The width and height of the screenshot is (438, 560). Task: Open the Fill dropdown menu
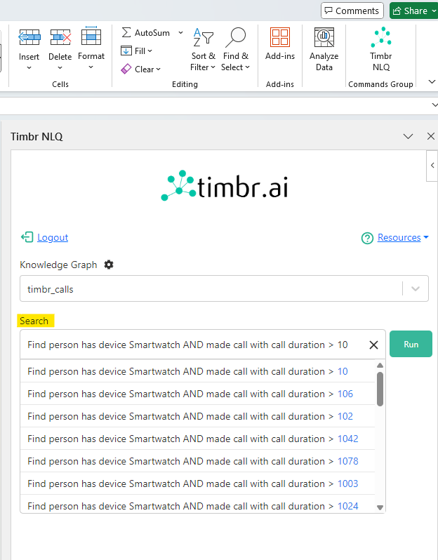click(x=150, y=51)
